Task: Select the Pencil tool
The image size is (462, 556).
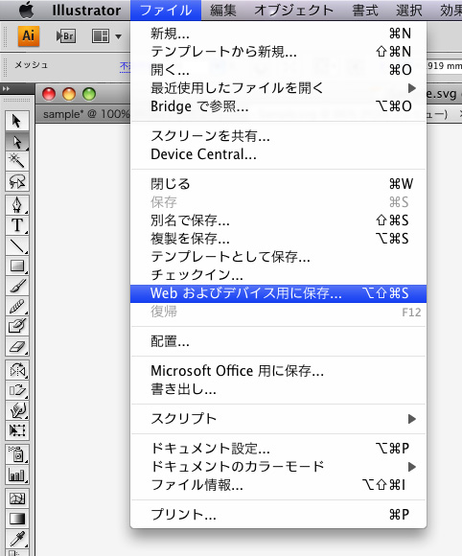Action: click(16, 306)
